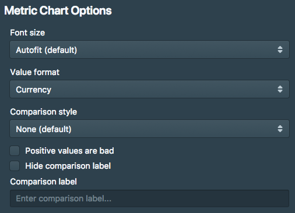Image resolution: width=295 pixels, height=213 pixels.
Task: Click the up-down arrows icon beside Autofit (default)
Action: coord(280,49)
